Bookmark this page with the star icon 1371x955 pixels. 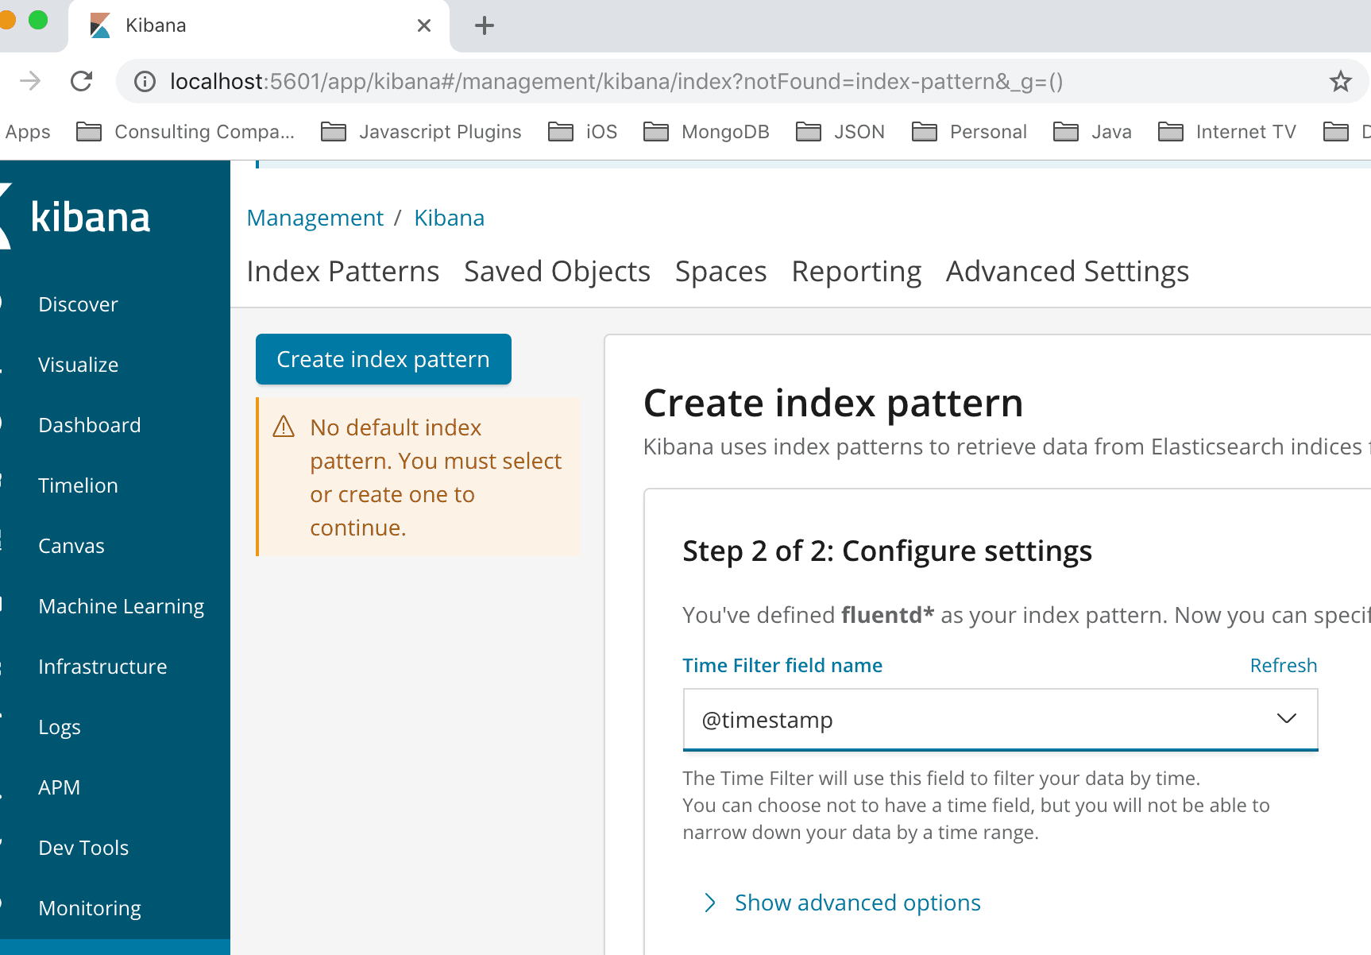1341,81
